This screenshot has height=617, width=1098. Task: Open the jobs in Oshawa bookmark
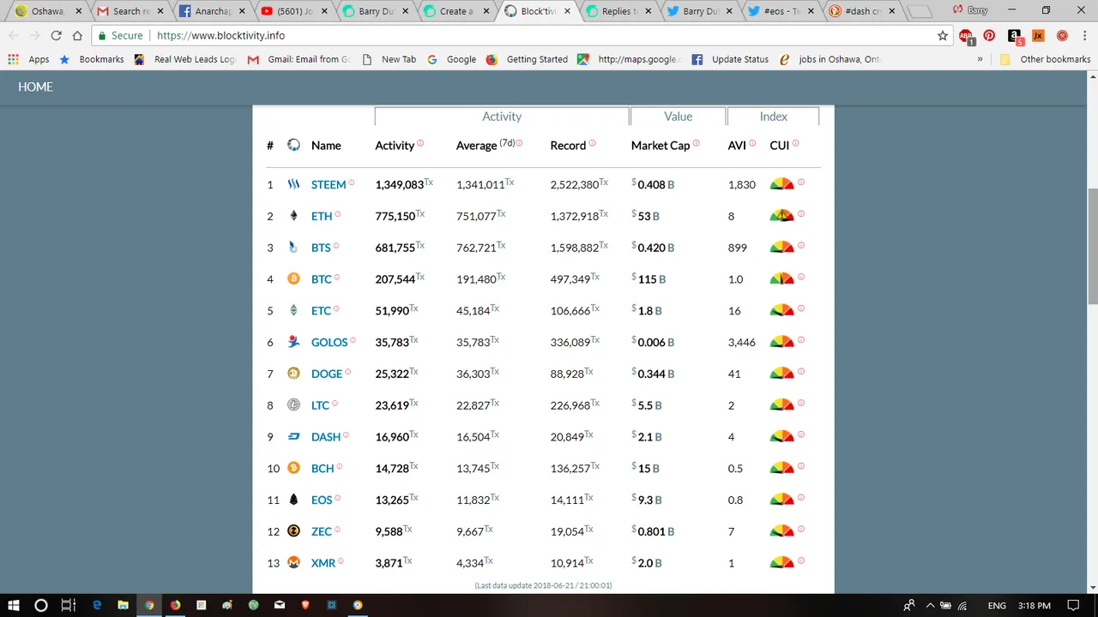tap(830, 59)
